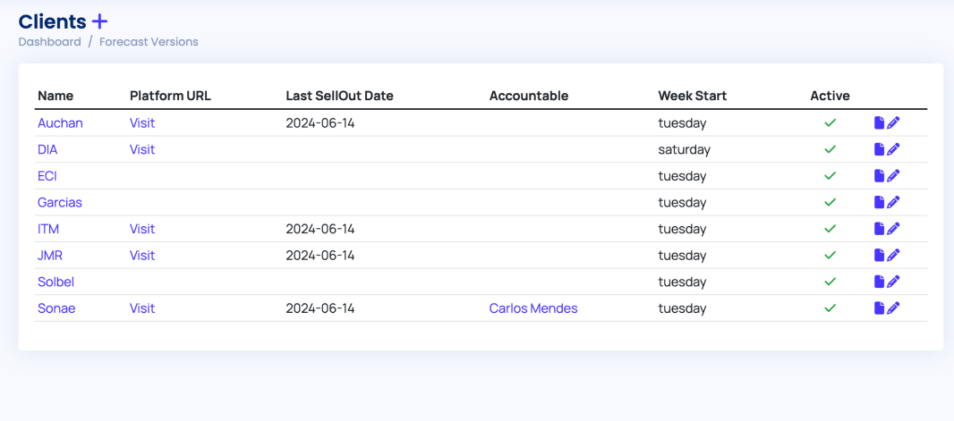Viewport: 954px width, 421px height.
Task: Click the active checkmark for Sonae
Action: (x=830, y=308)
